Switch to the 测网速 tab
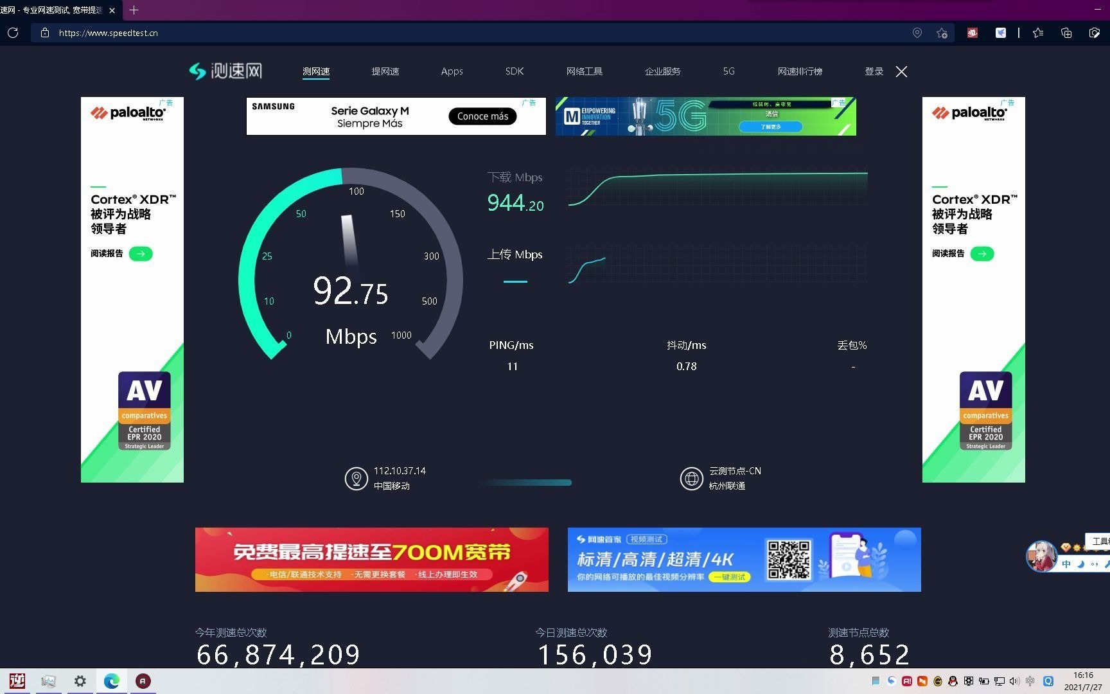This screenshot has width=1110, height=694. point(316,71)
